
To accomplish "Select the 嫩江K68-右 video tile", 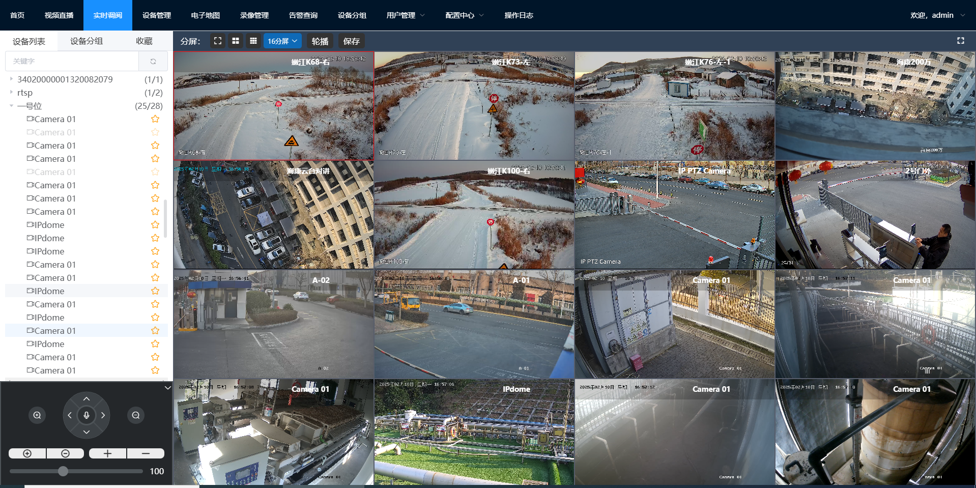I will tap(274, 106).
